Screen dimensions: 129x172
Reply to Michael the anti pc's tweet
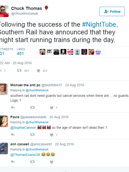pyautogui.click(x=13, y=107)
